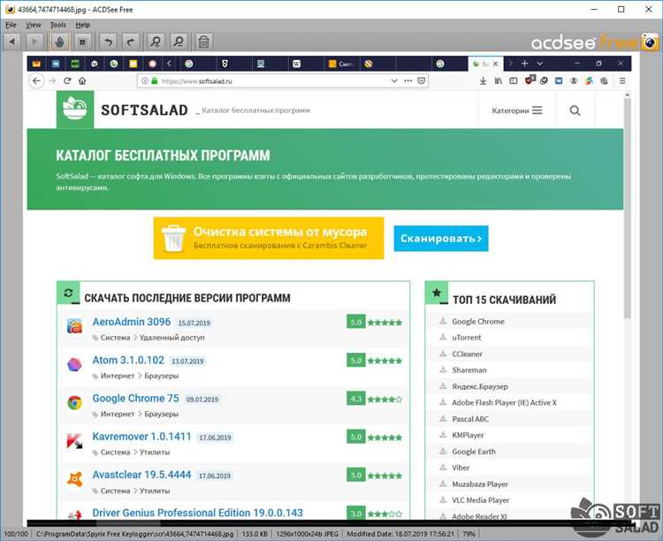Image resolution: width=663 pixels, height=541 pixels.
Task: Click the acdsee Free logo
Action: 594,42
